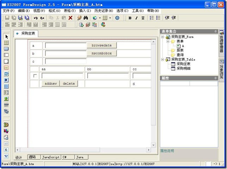227x169 pixels.
Task: Collapse the 采购主表_Table tree node
Action: coord(162,60)
